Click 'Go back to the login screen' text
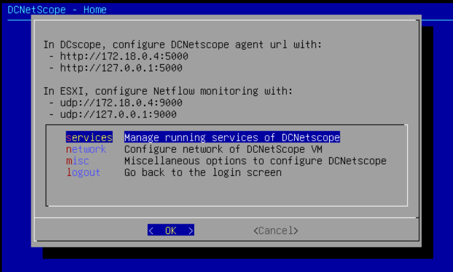 click(x=203, y=172)
